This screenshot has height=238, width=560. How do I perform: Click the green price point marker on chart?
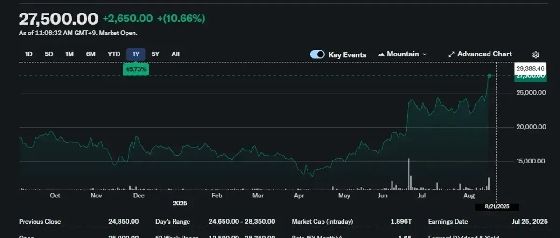[x=490, y=75]
